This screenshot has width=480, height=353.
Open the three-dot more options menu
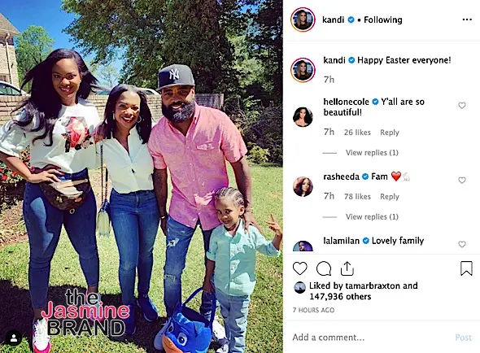(x=467, y=20)
